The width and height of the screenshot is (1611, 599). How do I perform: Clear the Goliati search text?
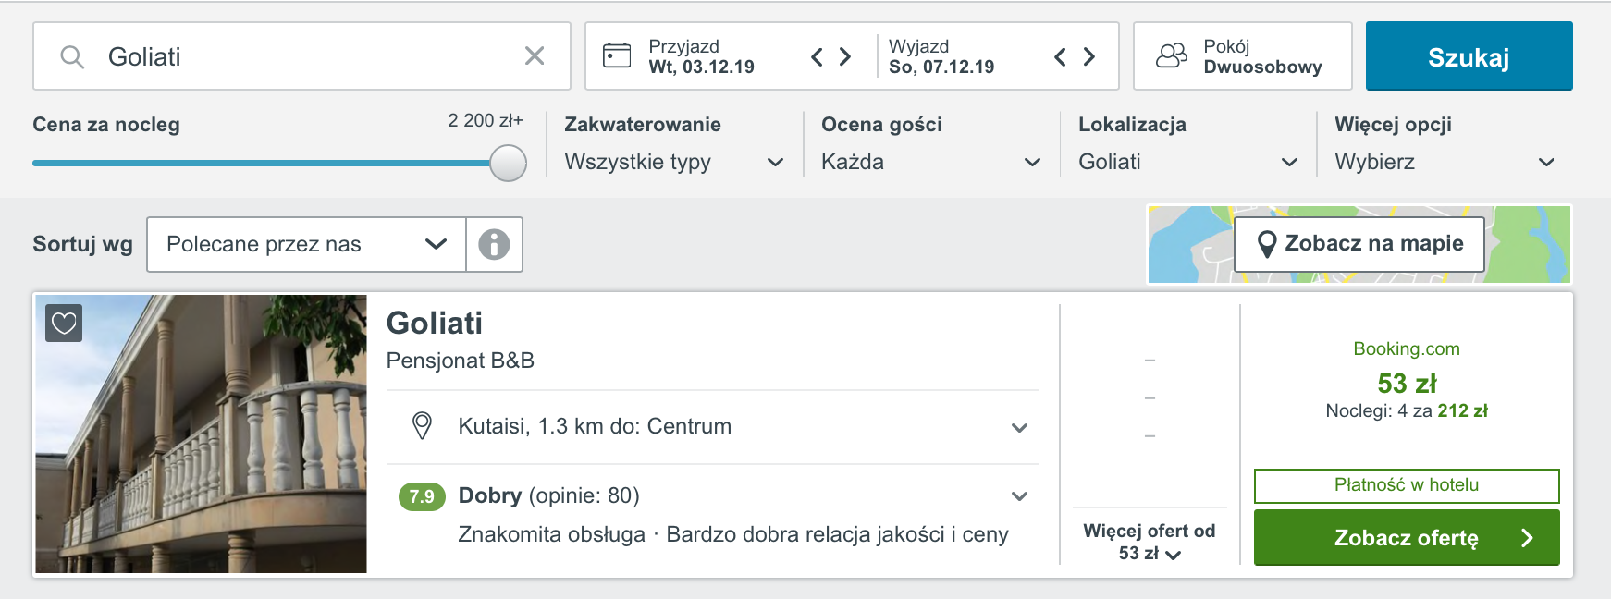[x=535, y=56]
